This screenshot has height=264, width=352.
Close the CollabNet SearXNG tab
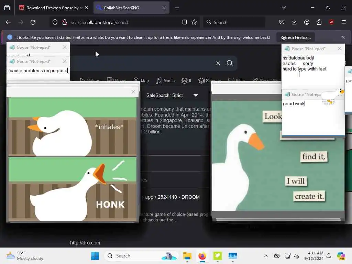(164, 8)
